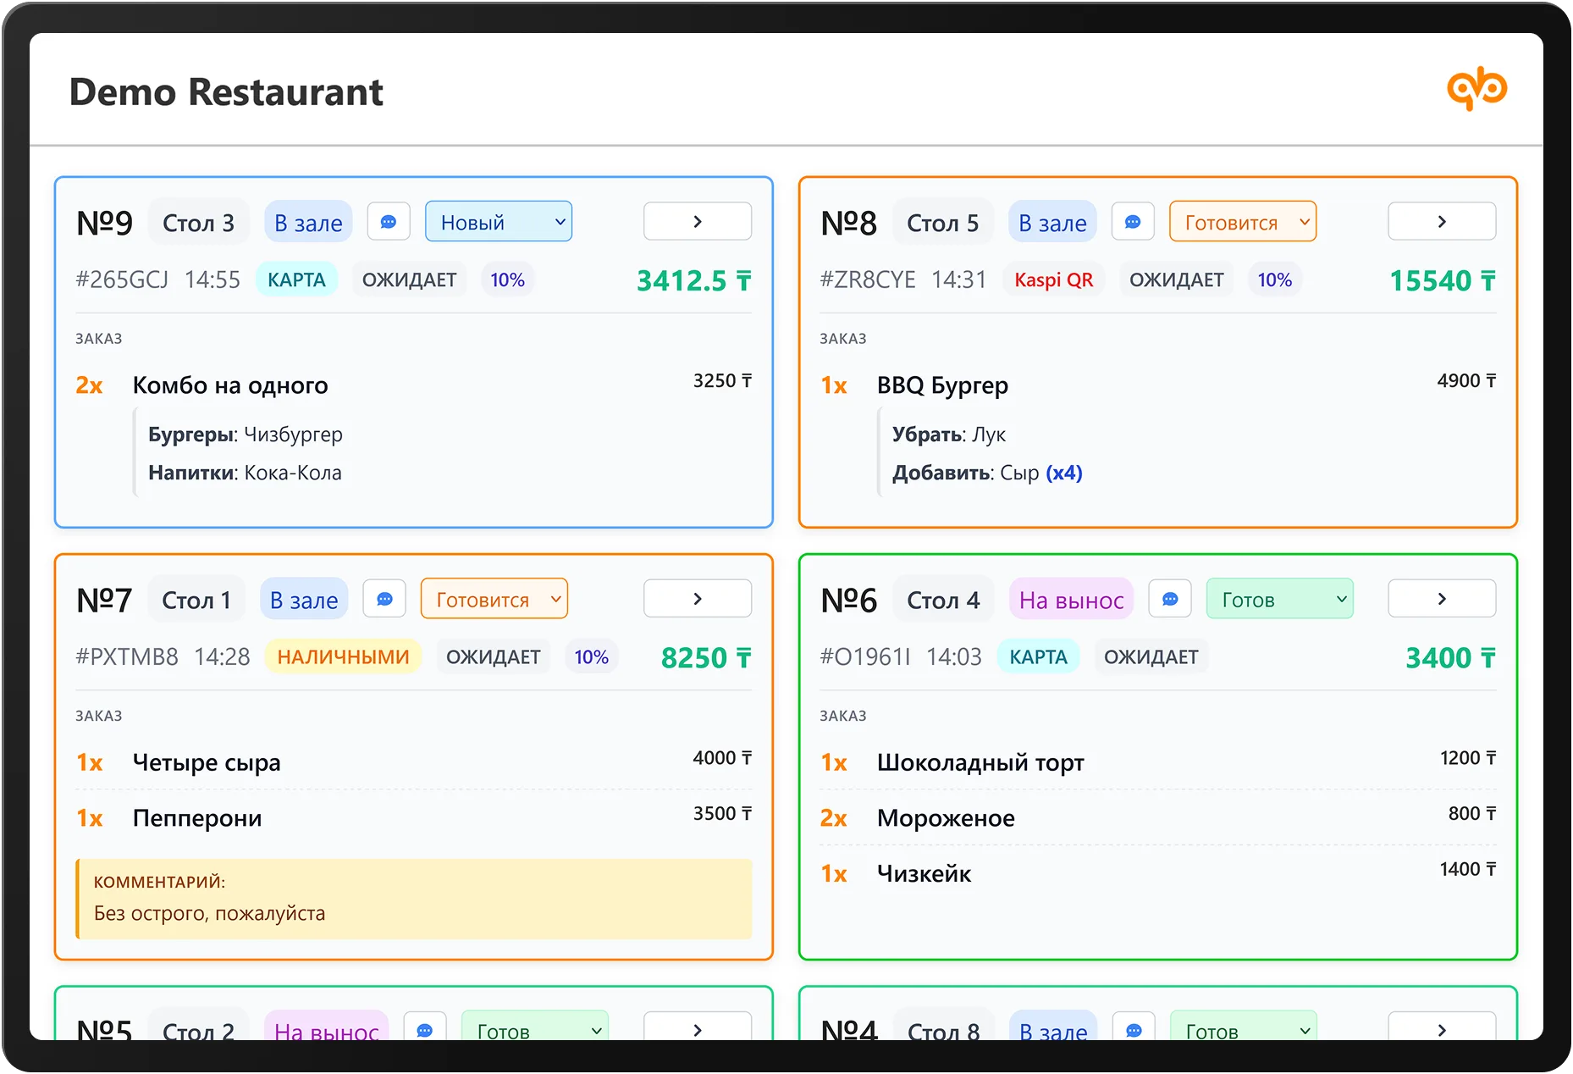
Task: Open chat icon on order №9
Action: pyautogui.click(x=389, y=222)
